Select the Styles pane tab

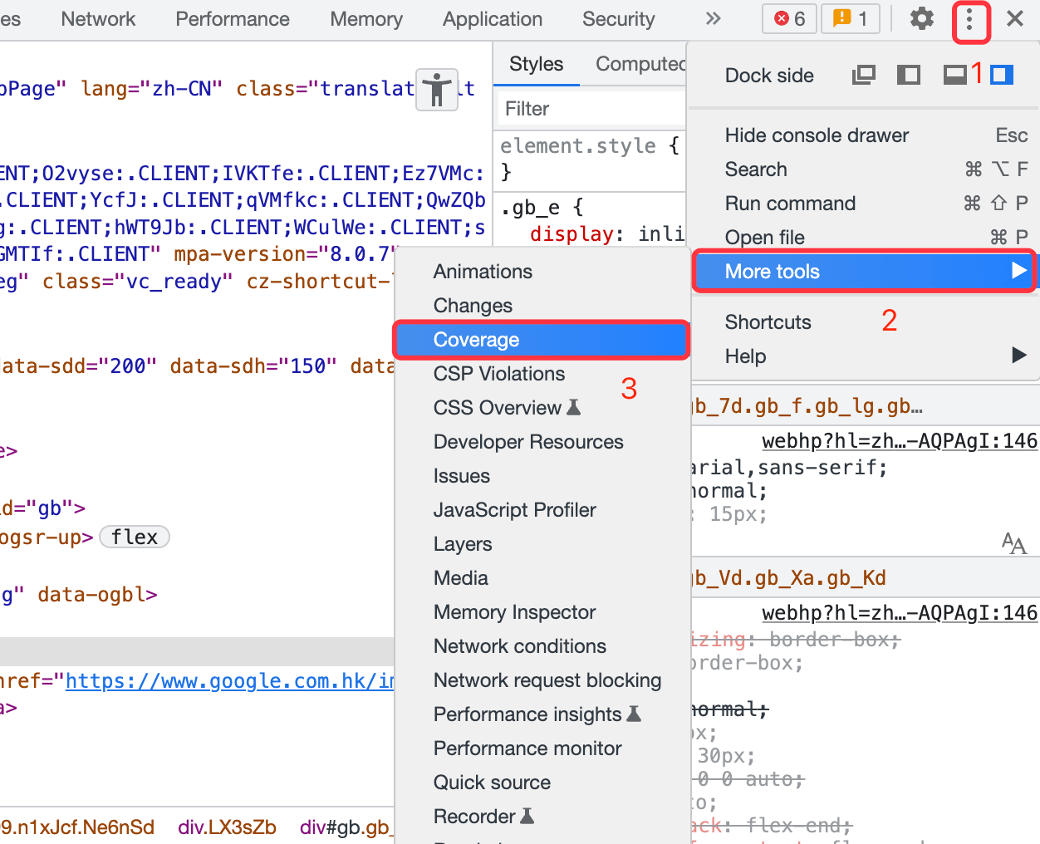tap(536, 64)
